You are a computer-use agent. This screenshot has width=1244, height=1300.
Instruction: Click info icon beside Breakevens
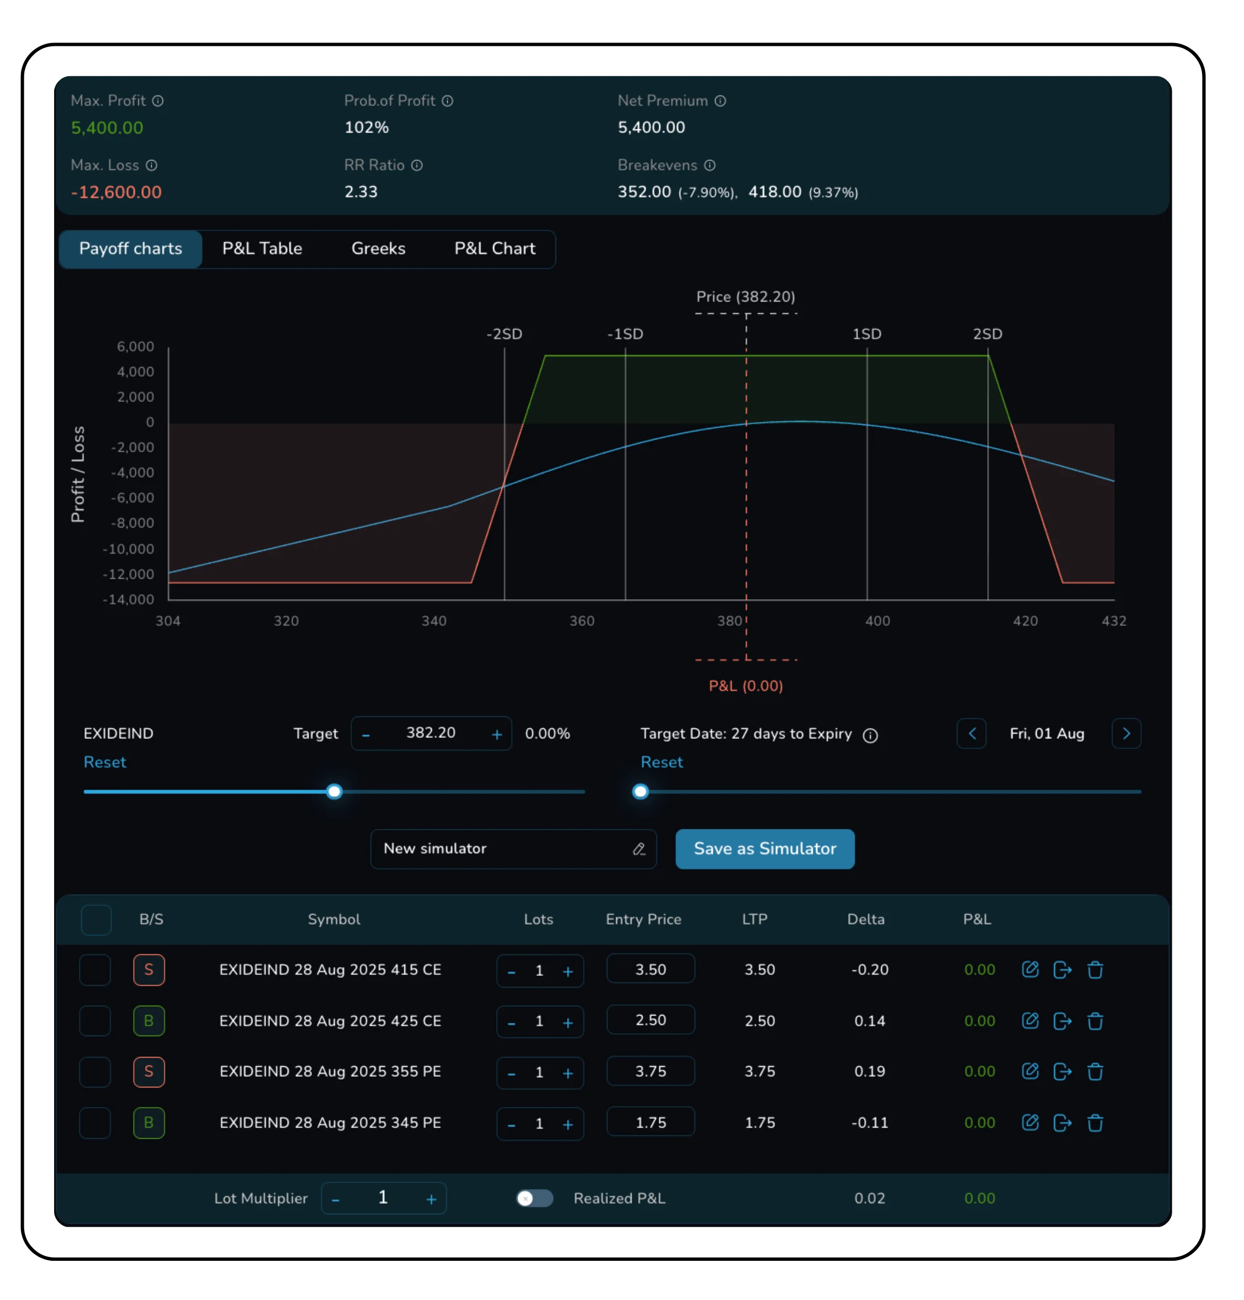[710, 165]
